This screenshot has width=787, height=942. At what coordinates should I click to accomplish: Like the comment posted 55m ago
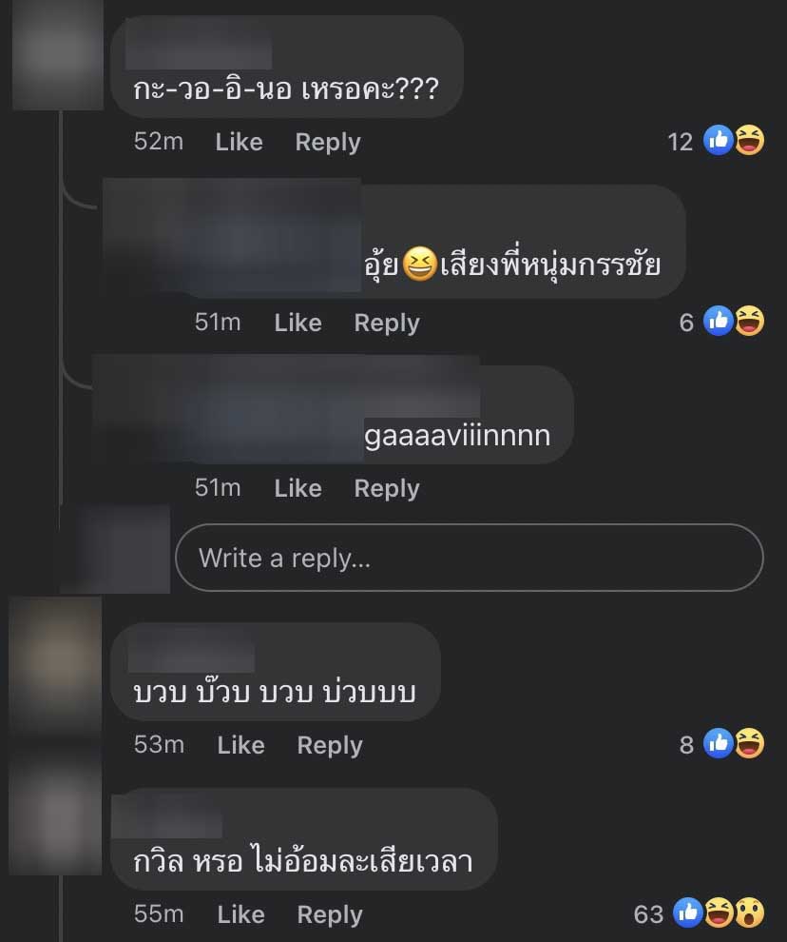tap(240, 914)
